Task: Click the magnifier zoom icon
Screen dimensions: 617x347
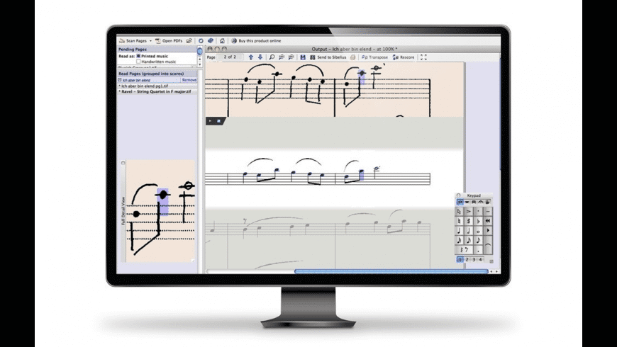Action: pos(272,57)
